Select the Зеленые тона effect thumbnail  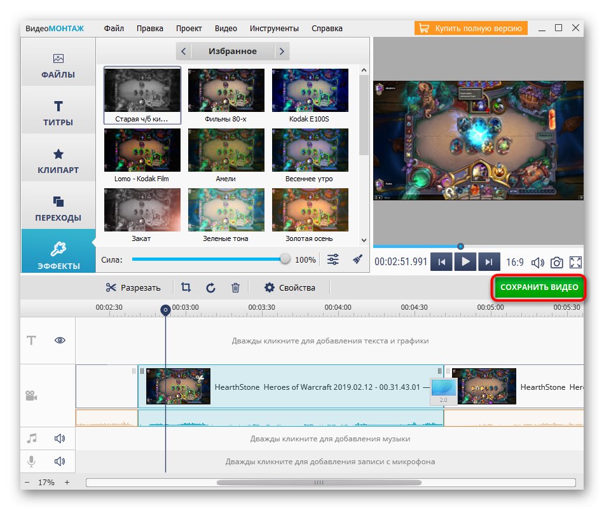pos(226,210)
